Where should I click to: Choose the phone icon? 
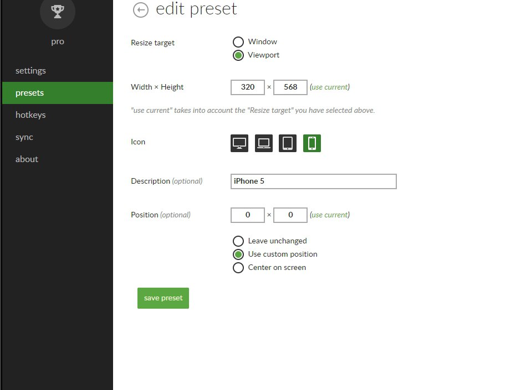[312, 143]
